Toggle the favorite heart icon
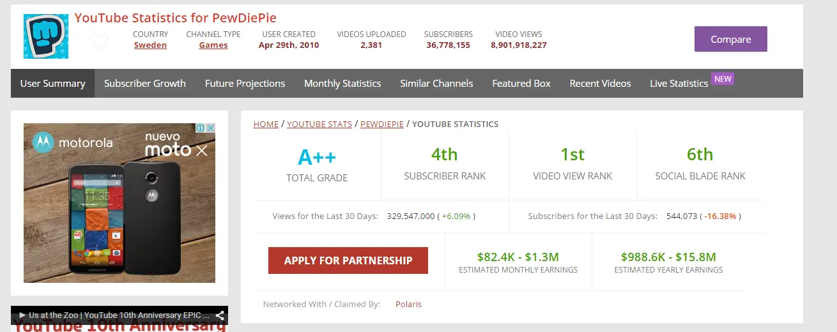Viewport: 837px width, 332px height. click(x=99, y=41)
